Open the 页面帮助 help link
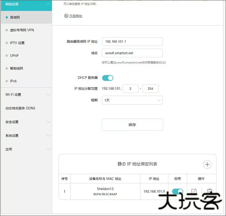 tap(76, 16)
